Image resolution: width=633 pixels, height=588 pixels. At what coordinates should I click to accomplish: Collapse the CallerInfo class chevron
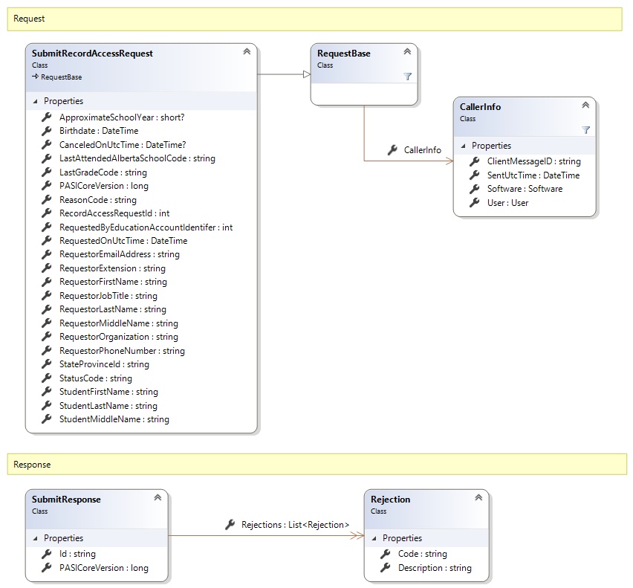(x=585, y=106)
